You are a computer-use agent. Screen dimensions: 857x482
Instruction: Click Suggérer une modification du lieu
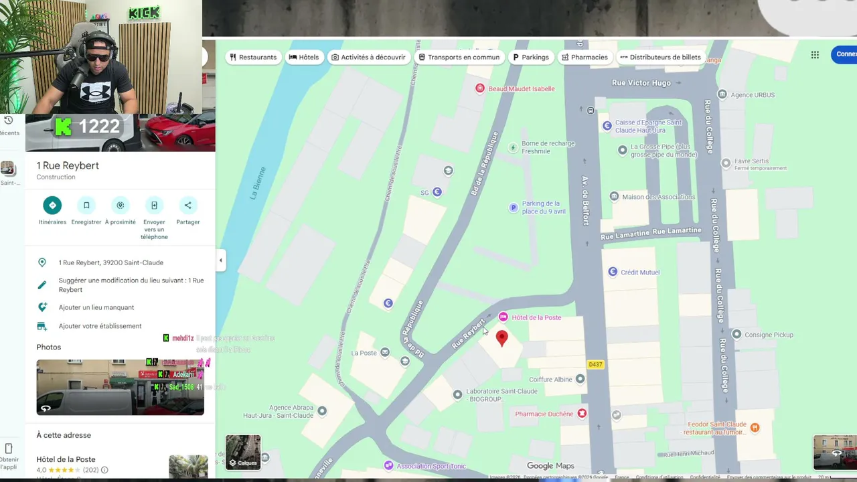coord(121,285)
